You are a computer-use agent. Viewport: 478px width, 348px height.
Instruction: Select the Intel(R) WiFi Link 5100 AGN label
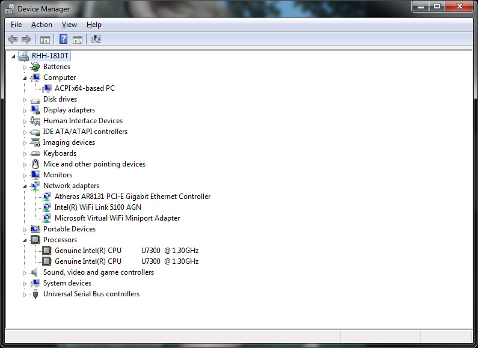(98, 207)
